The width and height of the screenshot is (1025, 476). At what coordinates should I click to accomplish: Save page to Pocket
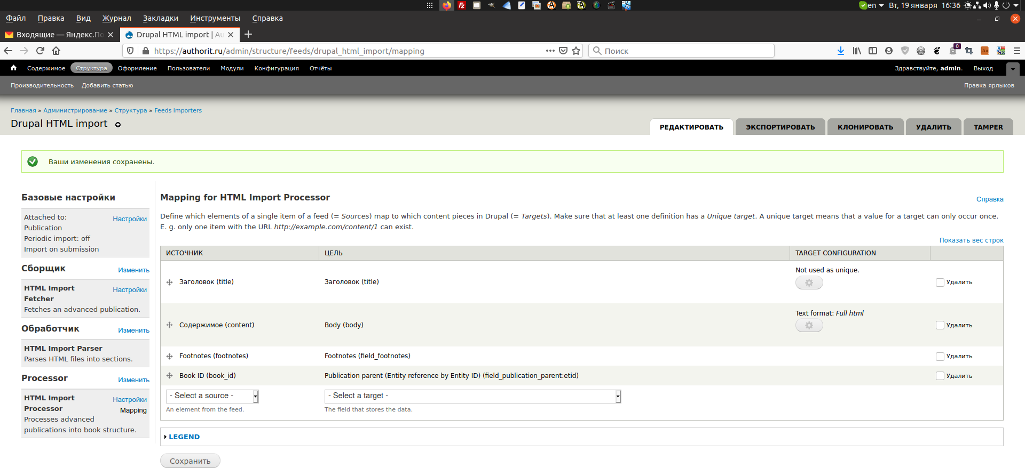(x=563, y=51)
